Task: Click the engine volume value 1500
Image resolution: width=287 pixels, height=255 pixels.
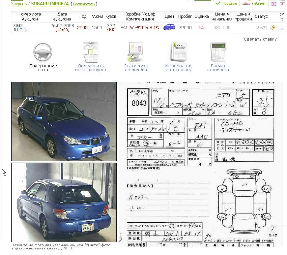Action: [x=97, y=27]
